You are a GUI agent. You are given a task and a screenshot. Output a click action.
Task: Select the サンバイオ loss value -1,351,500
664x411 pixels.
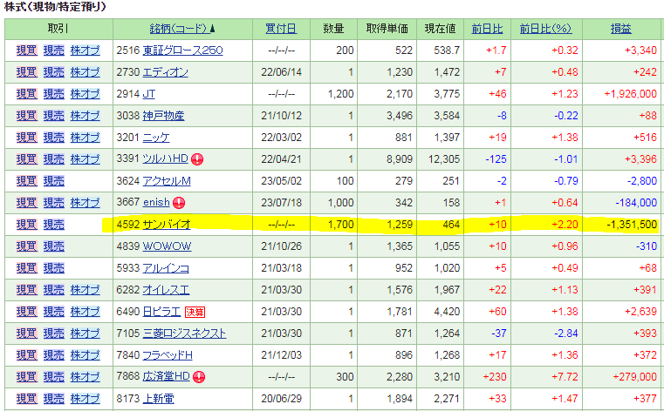pos(632,225)
